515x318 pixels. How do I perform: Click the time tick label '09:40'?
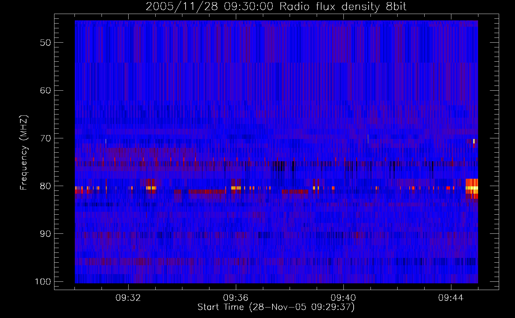[343, 298]
